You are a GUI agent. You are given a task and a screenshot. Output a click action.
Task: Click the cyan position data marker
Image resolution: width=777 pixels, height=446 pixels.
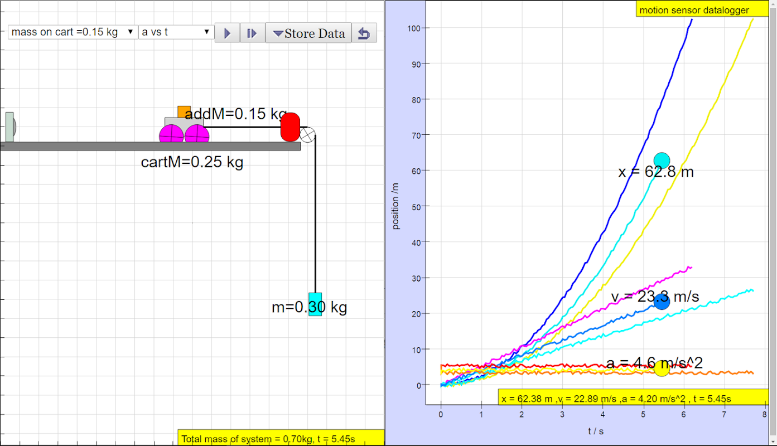click(x=662, y=161)
